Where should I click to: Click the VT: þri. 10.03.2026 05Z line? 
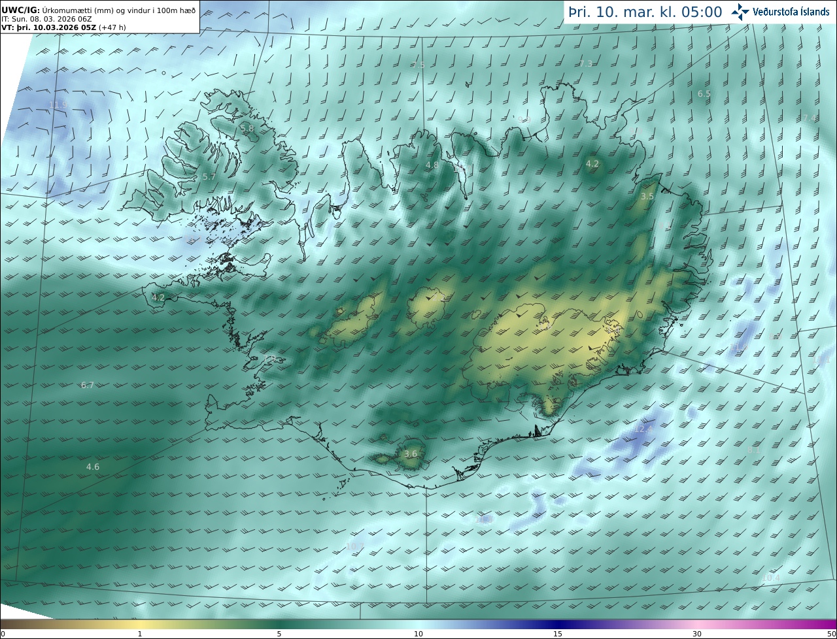[63, 27]
